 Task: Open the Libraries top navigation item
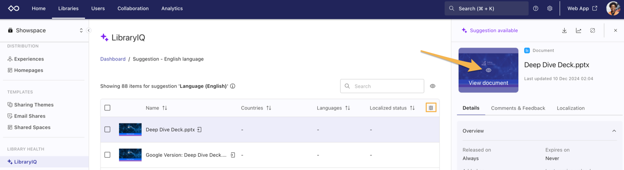(x=68, y=8)
